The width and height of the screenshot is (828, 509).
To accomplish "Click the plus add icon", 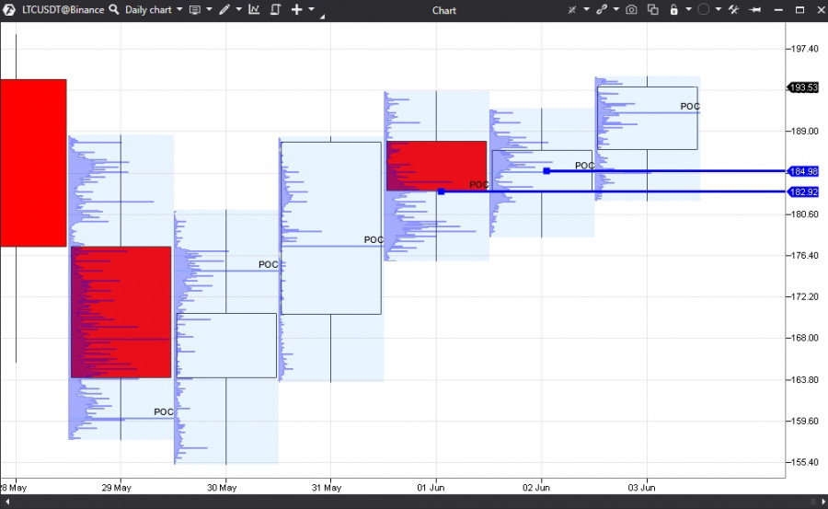I will (297, 9).
